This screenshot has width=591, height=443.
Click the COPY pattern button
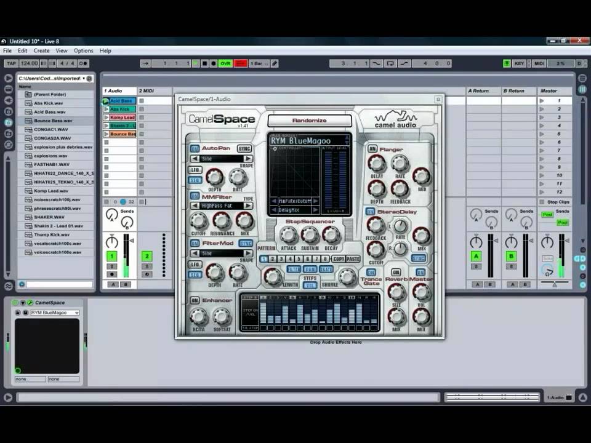coord(338,259)
